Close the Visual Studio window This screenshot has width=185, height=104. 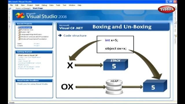175,2
